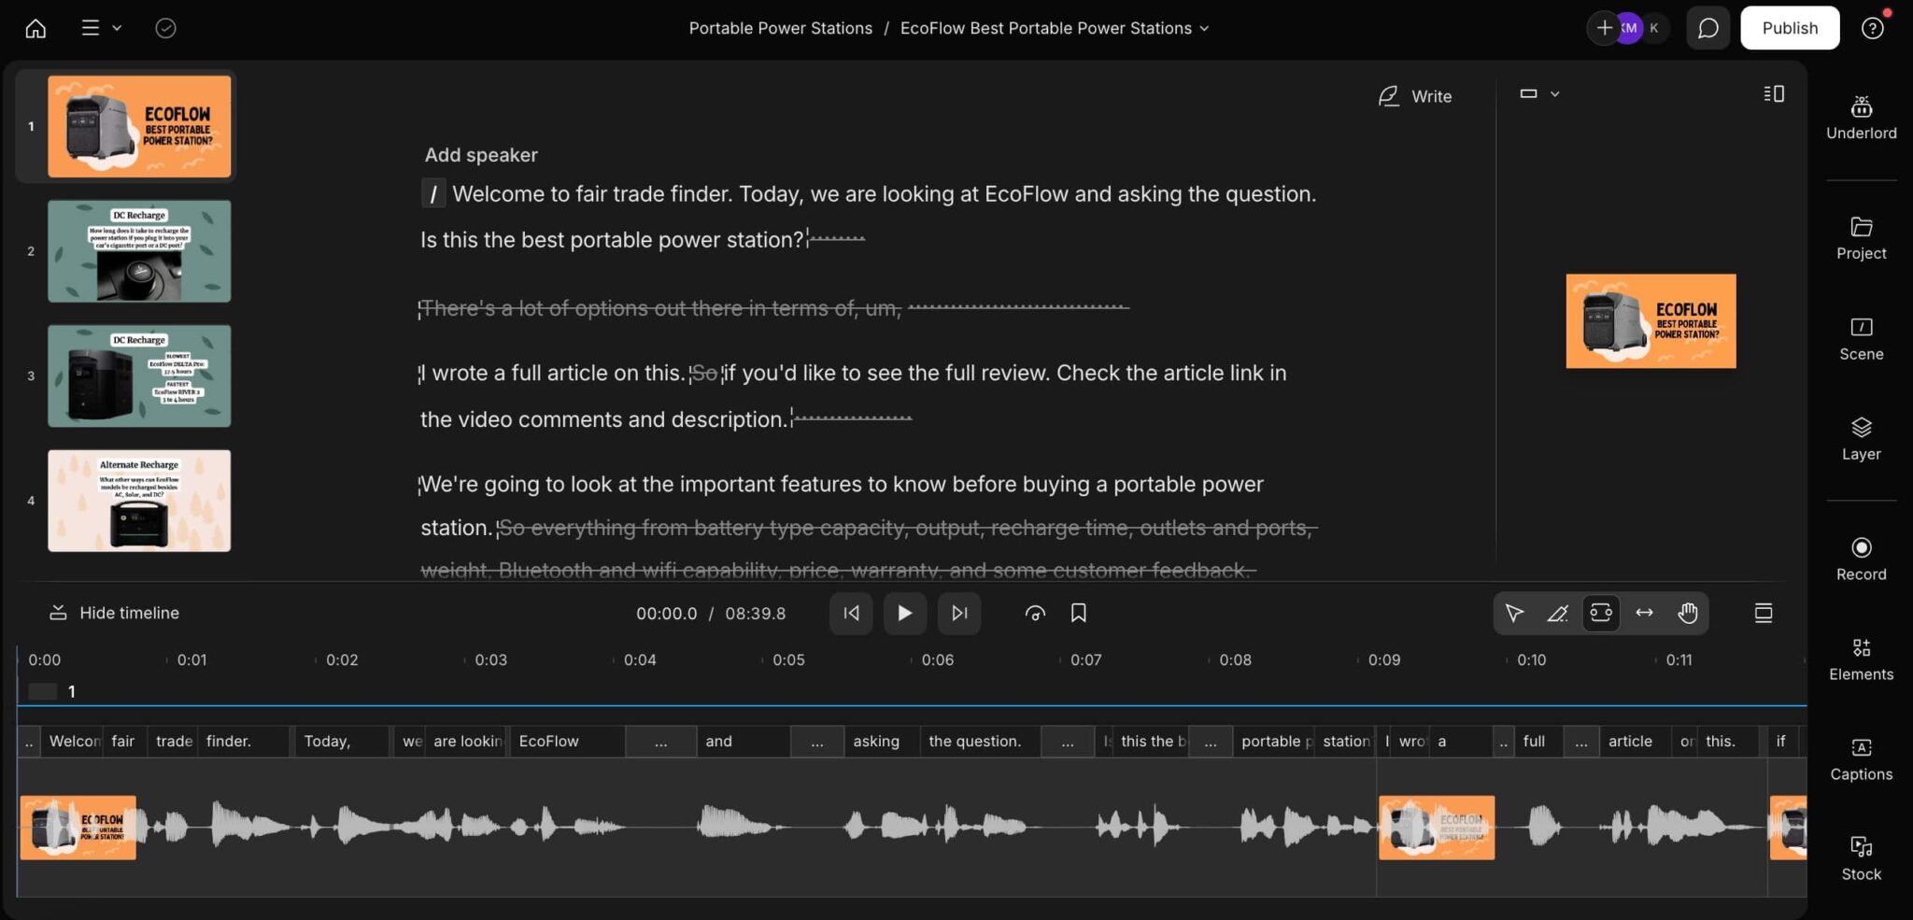The width and height of the screenshot is (1913, 920).
Task: Select the Layer sidebar icon
Action: tap(1861, 439)
